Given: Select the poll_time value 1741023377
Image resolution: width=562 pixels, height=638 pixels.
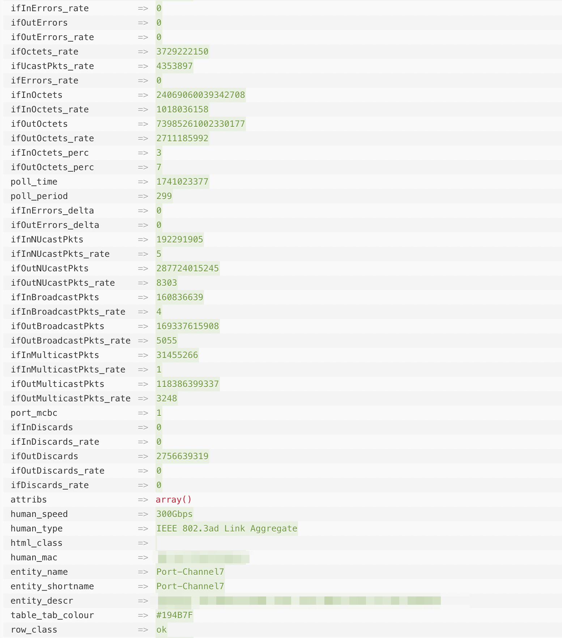Looking at the screenshot, I should click(182, 182).
